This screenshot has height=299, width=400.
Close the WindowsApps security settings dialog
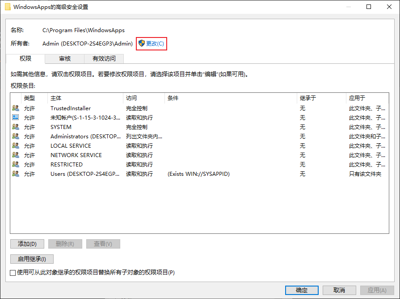(389, 7)
